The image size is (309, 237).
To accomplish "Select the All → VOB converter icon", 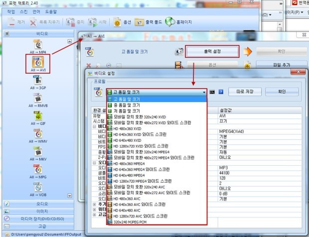I will [x=38, y=187].
